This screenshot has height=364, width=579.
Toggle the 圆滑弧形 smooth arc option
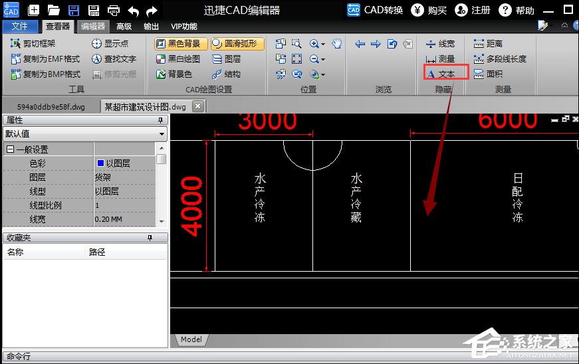click(238, 44)
